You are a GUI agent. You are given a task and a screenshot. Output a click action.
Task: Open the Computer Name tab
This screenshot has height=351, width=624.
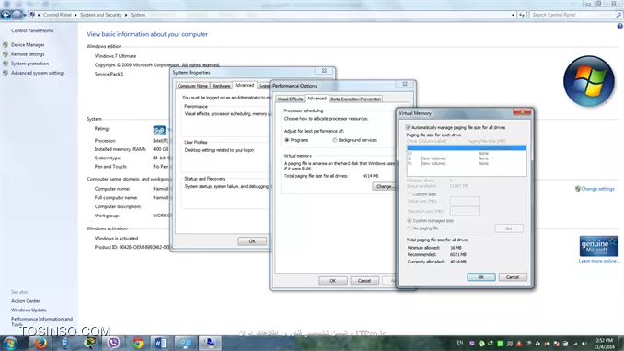[192, 86]
